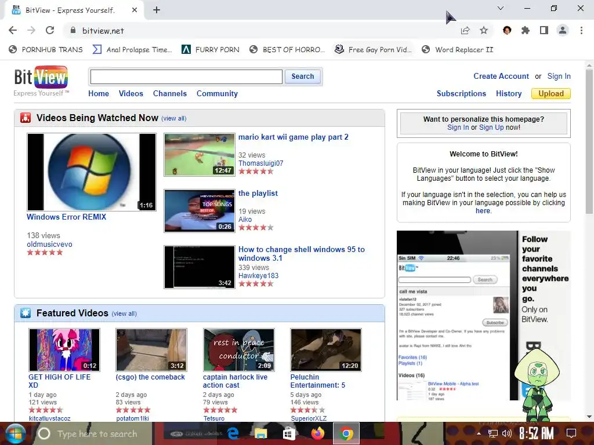The height and width of the screenshot is (445, 594).
Task: Click Sign Up in personalize box
Action: point(491,127)
